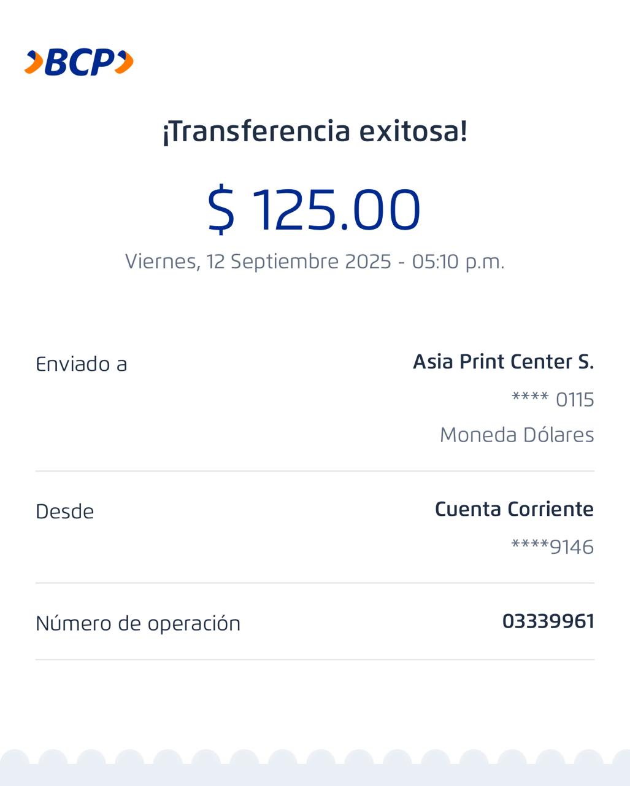
Task: Click the scalloped receipt edge at the bottom
Action: pyautogui.click(x=315, y=768)
